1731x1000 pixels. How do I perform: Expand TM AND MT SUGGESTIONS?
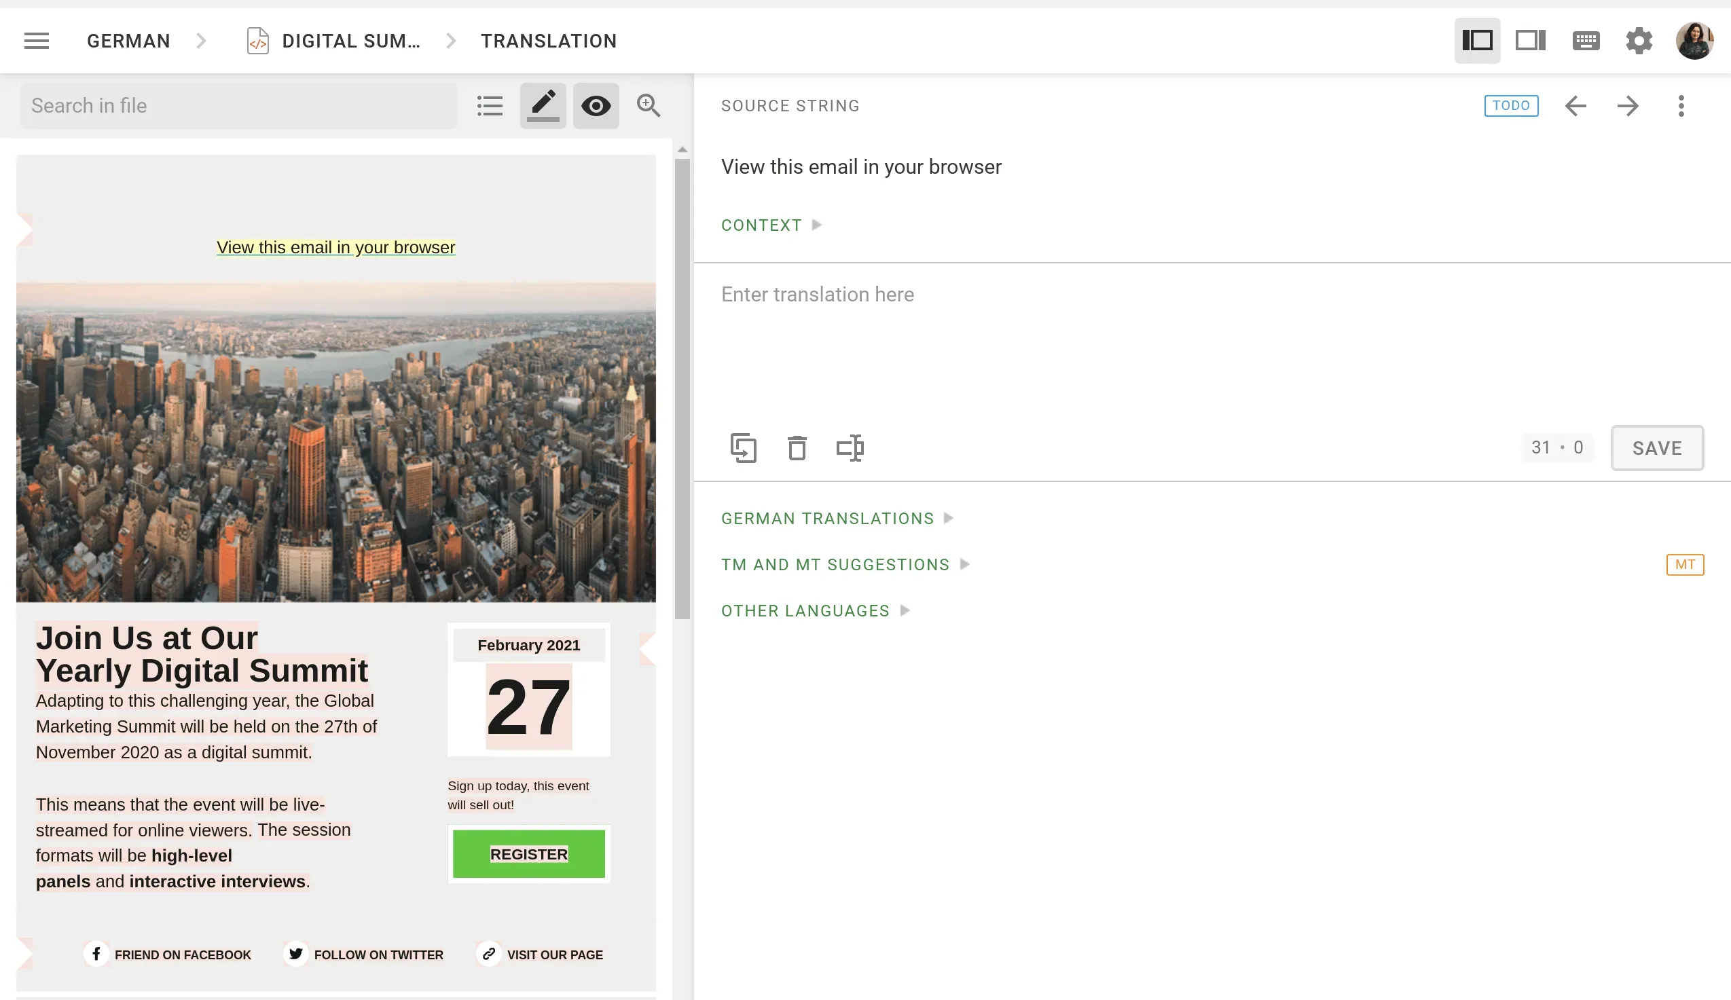[835, 564]
